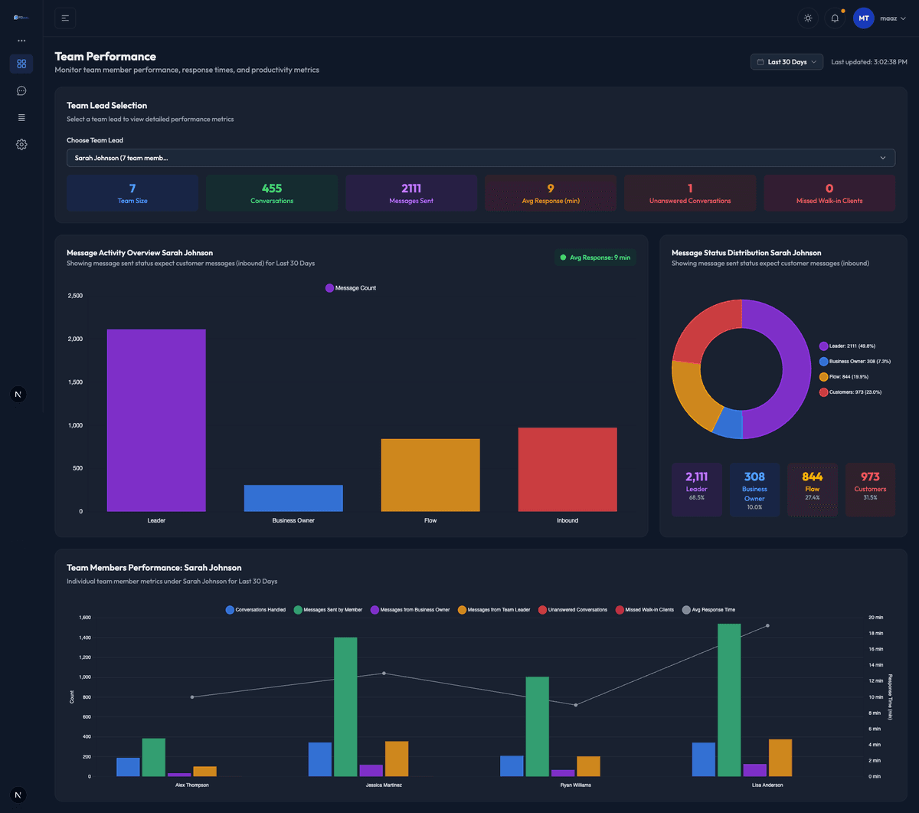The width and height of the screenshot is (919, 813).
Task: Expand the maaz user account menu
Action: coord(892,18)
